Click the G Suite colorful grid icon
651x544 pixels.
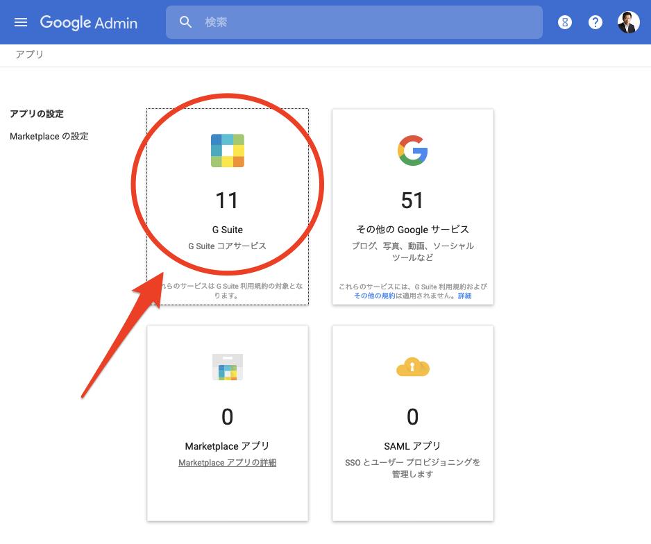point(227,151)
